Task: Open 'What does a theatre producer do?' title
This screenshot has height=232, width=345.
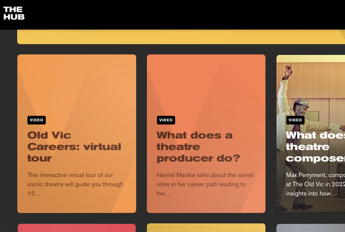Action: click(x=198, y=146)
